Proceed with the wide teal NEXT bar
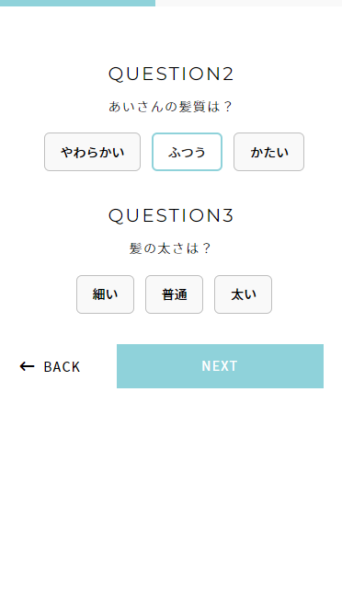 click(x=220, y=366)
